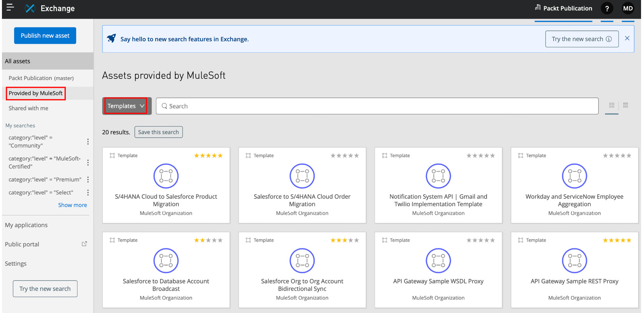Viewport: 643px width, 313px height.
Task: Click Try the new search in banner
Action: [582, 39]
